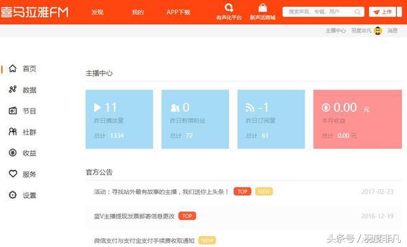Click the magnifier search icon
This screenshot has width=407, height=247.
357,12
